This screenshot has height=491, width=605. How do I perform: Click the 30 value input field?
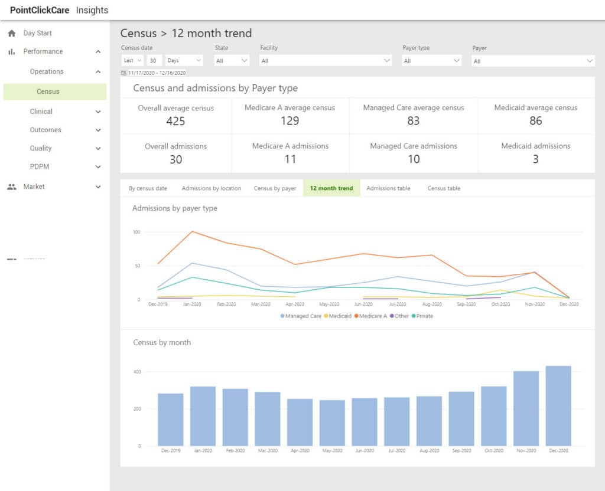click(x=154, y=60)
